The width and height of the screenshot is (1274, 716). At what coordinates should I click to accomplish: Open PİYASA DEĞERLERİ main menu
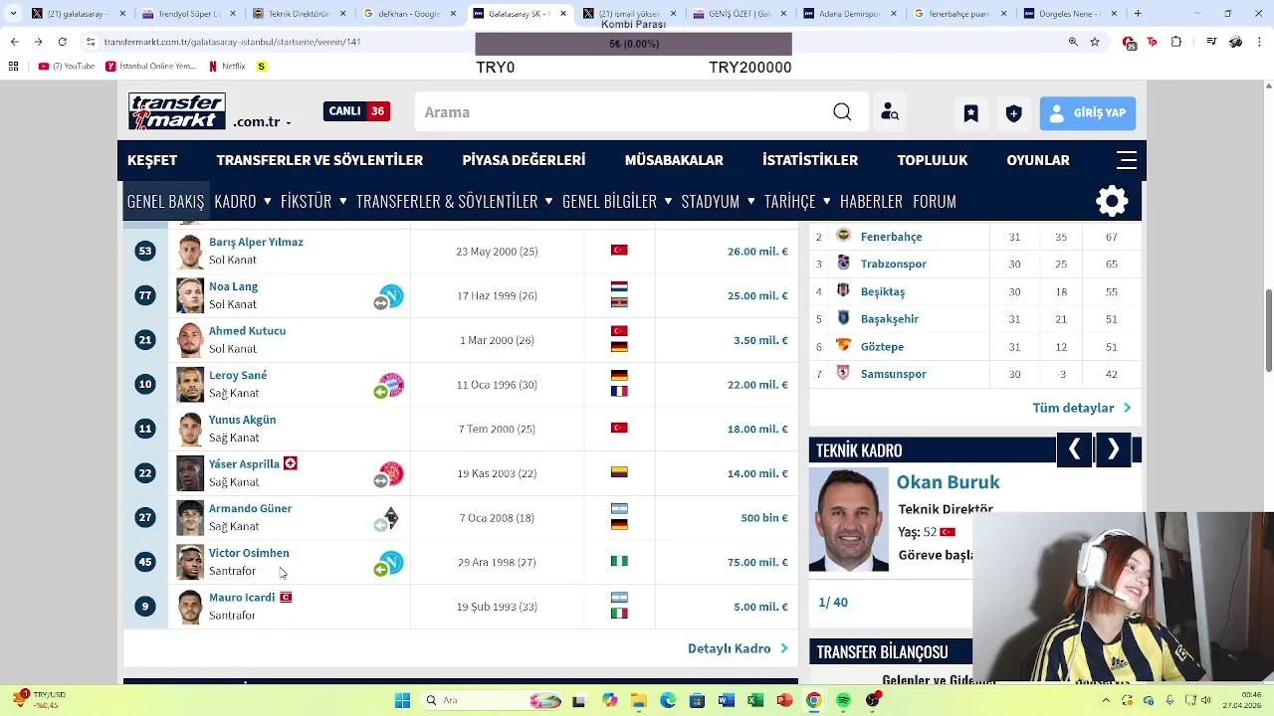click(x=524, y=160)
